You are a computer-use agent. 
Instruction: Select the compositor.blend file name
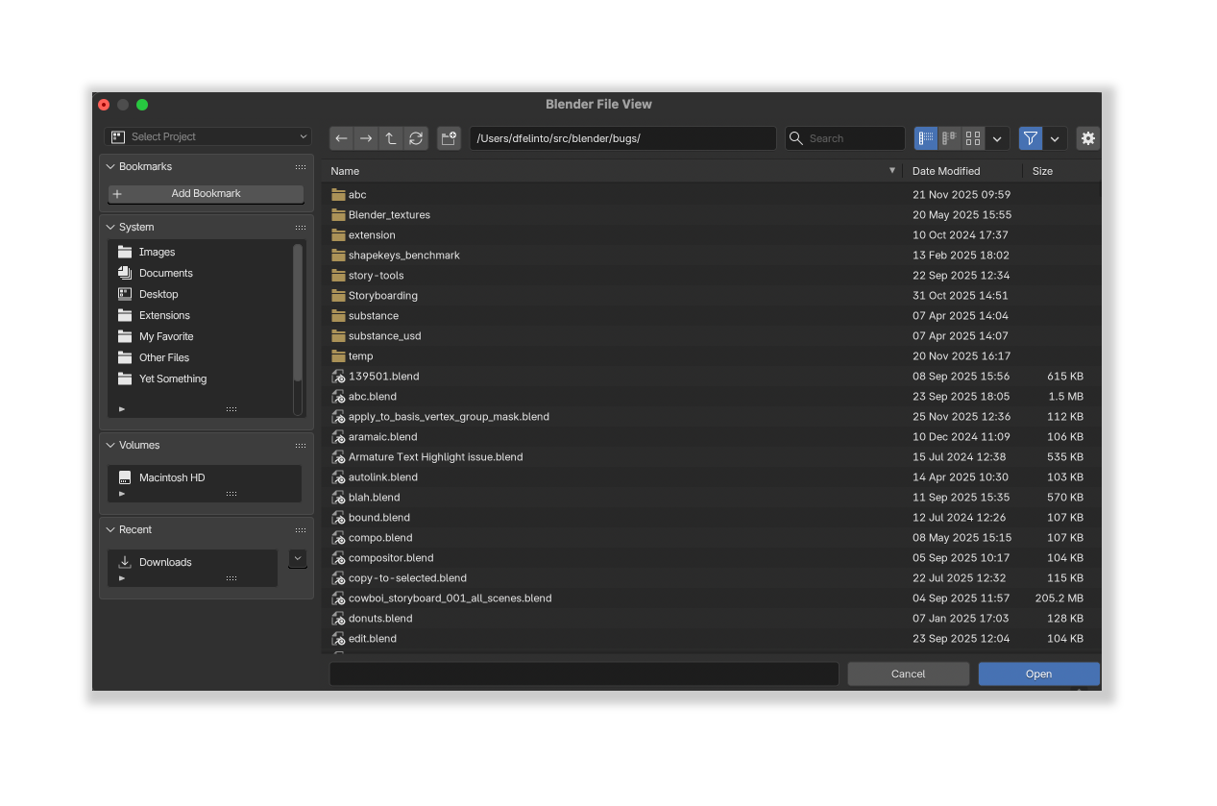pos(391,558)
